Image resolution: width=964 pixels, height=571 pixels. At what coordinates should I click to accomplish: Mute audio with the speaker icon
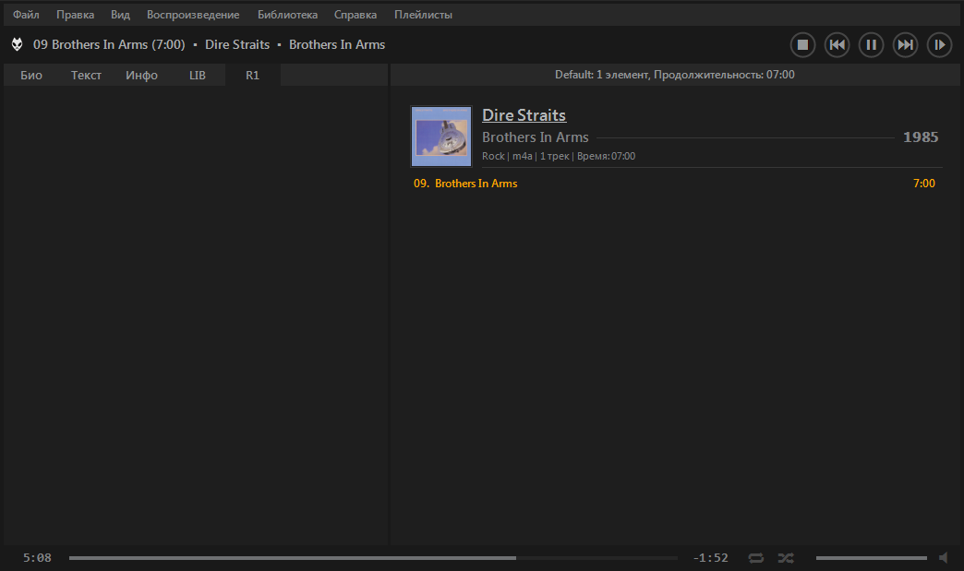pyautogui.click(x=944, y=557)
